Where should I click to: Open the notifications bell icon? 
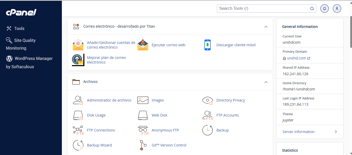pyautogui.click(x=324, y=9)
